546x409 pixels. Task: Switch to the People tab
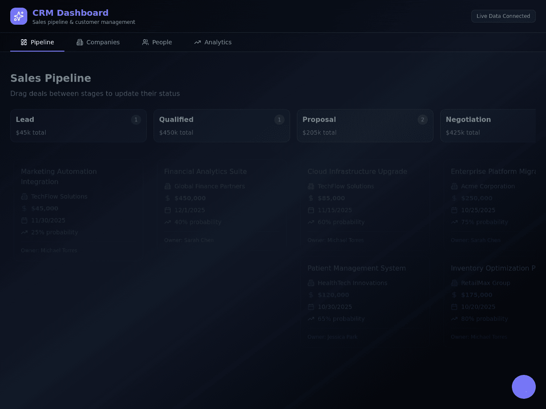point(157,42)
